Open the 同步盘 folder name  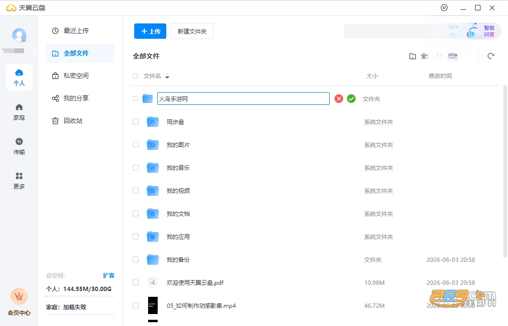tap(175, 122)
